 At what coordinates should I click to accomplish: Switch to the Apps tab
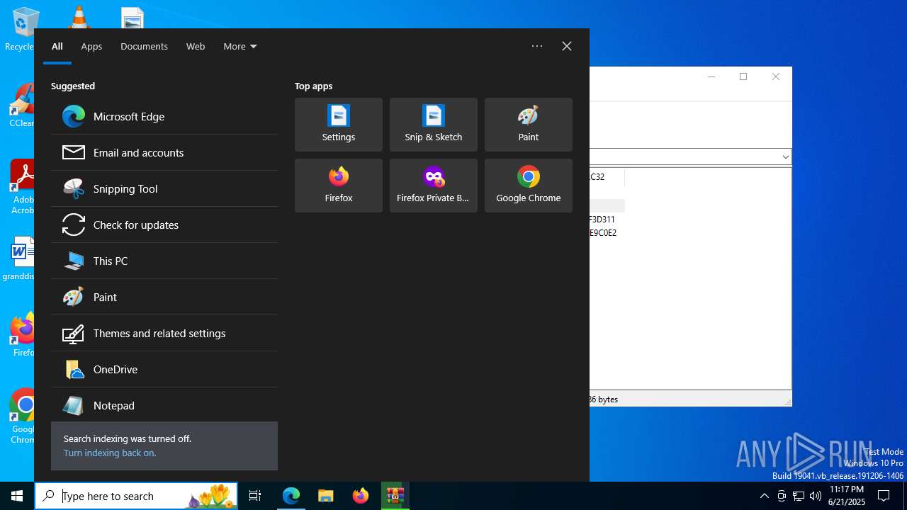coord(91,46)
